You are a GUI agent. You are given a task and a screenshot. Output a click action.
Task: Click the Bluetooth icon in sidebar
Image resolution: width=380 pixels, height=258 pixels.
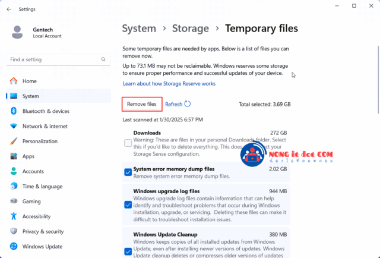(x=14, y=111)
